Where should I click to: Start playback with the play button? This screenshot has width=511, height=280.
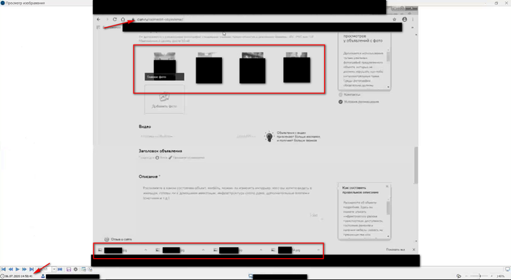(18, 269)
